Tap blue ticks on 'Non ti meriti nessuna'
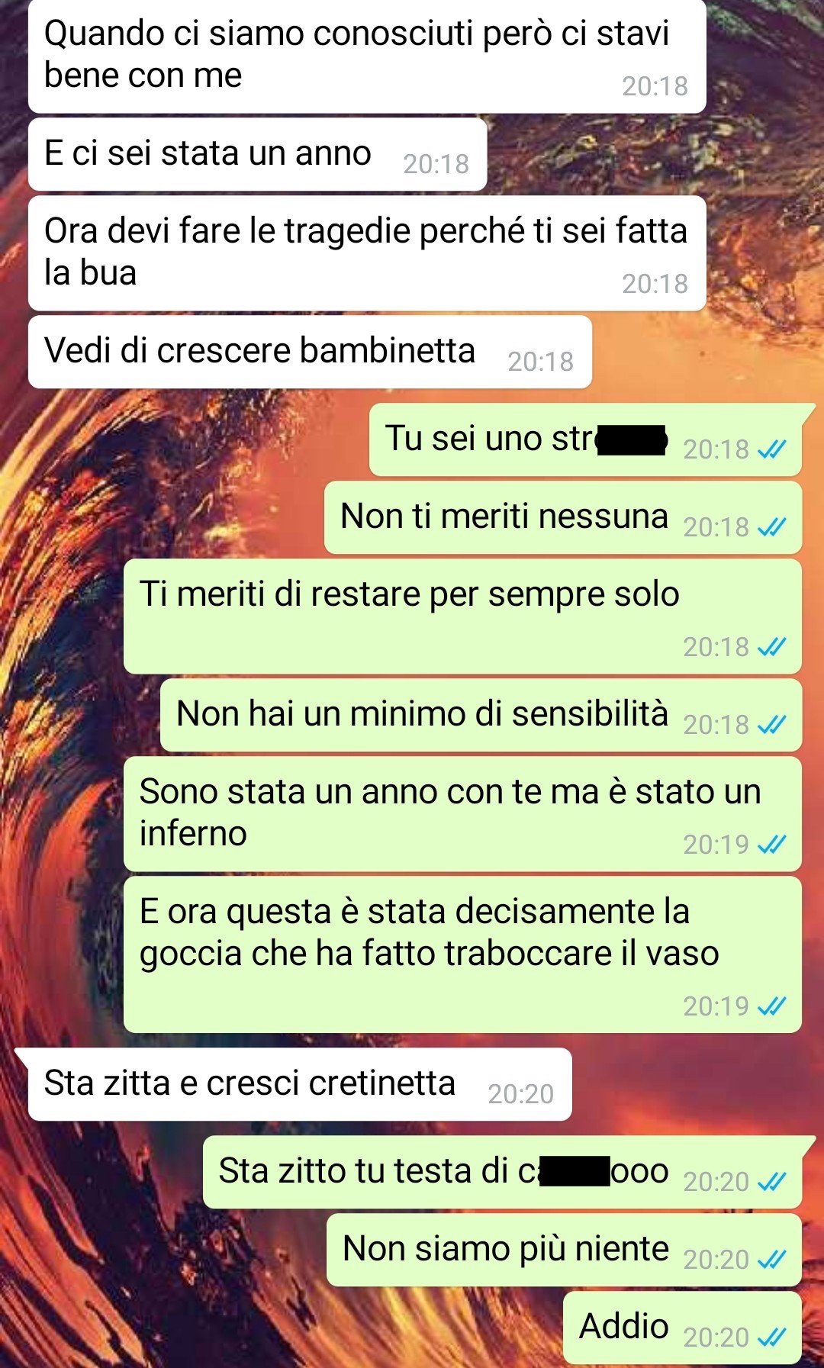Image resolution: width=824 pixels, height=1368 pixels. pos(771,526)
